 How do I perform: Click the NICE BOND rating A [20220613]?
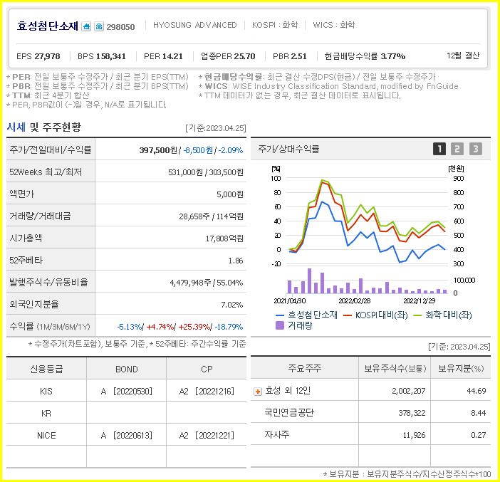click(x=126, y=436)
